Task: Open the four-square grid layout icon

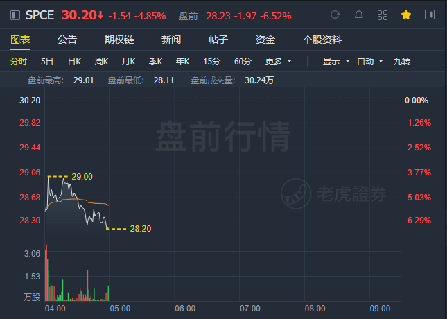Action: click(383, 15)
